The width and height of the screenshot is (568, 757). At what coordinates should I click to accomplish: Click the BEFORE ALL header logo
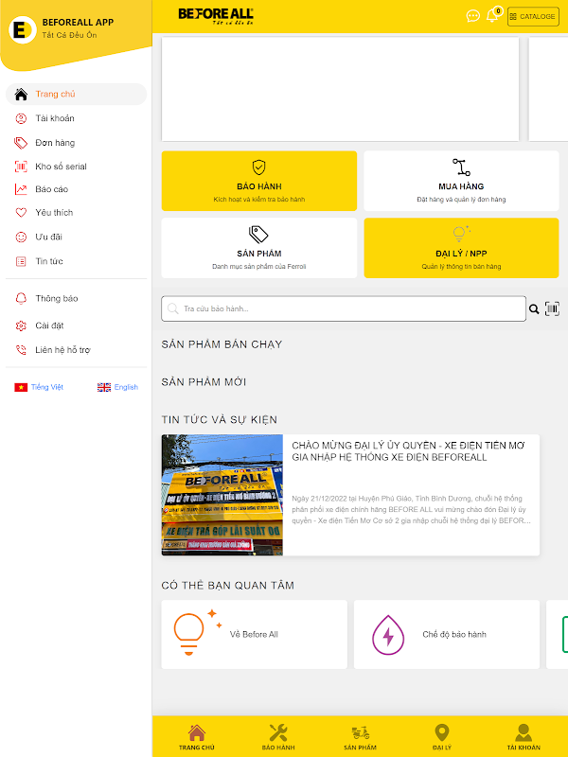click(216, 16)
